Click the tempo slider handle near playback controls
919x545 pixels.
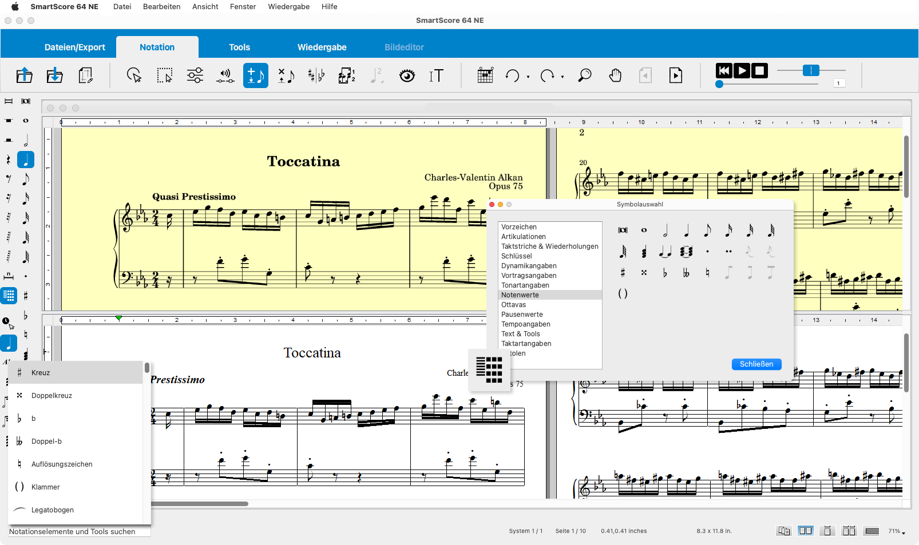(x=811, y=70)
